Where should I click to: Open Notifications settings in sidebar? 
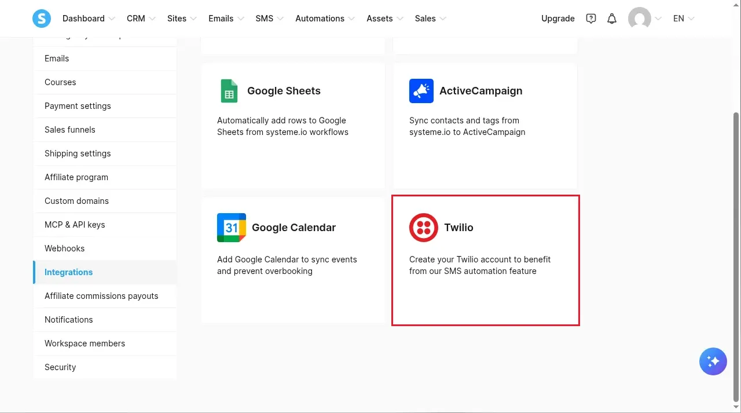point(105,320)
